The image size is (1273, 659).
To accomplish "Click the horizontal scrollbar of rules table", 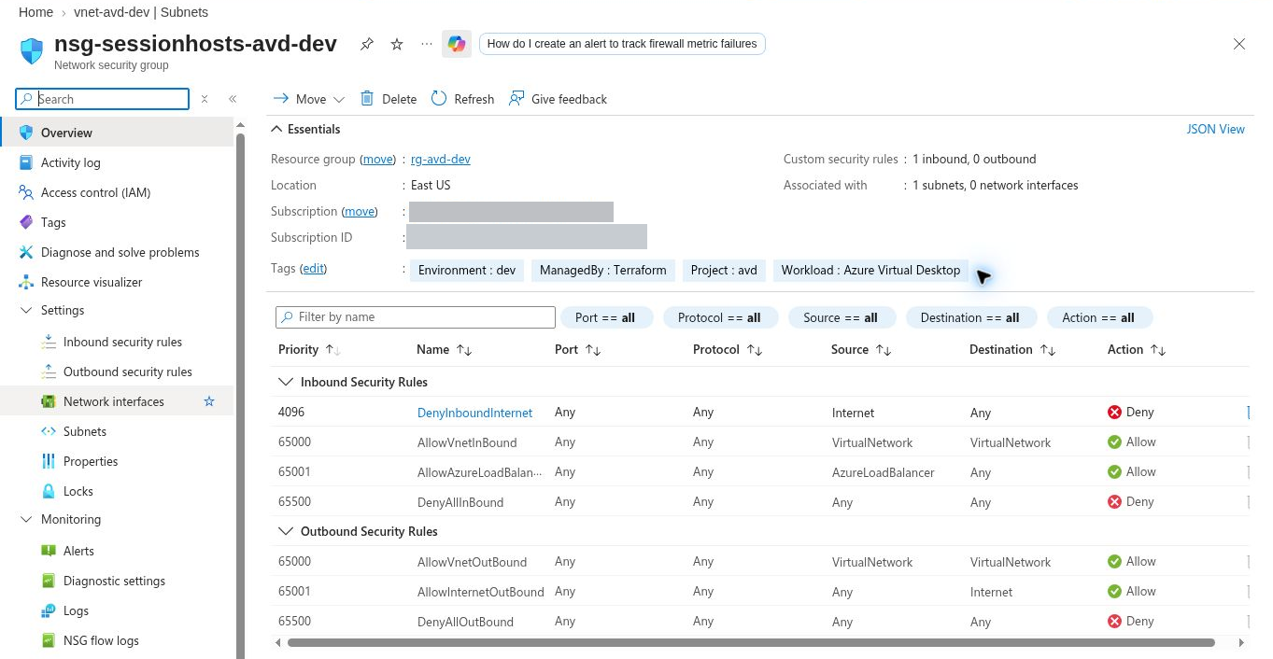I will (751, 642).
